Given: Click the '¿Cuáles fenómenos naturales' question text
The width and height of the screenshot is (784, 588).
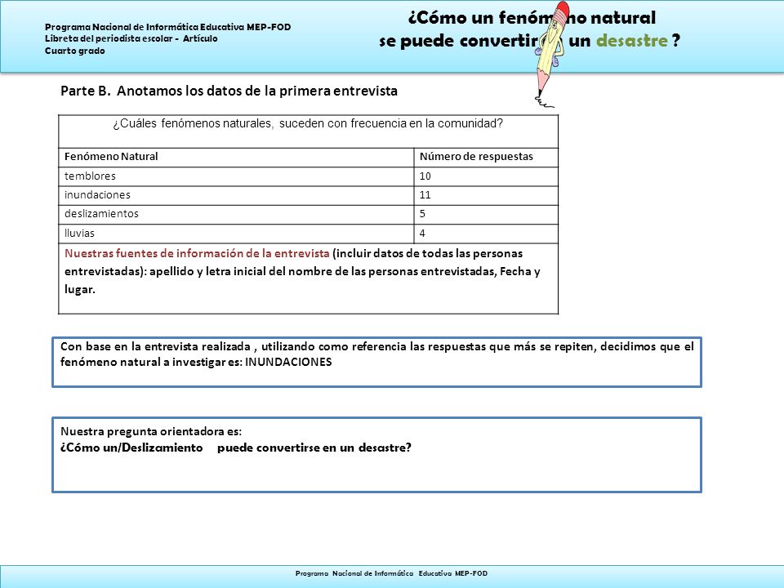Looking at the screenshot, I should tap(308, 123).
